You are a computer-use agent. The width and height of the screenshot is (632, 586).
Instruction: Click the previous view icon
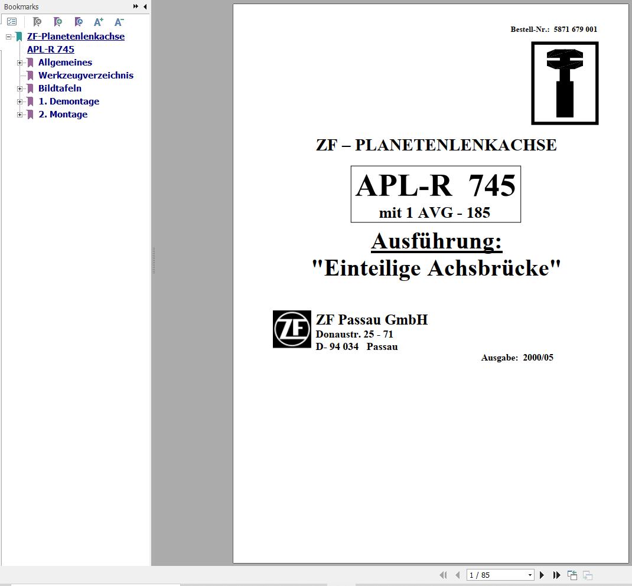pos(572,575)
